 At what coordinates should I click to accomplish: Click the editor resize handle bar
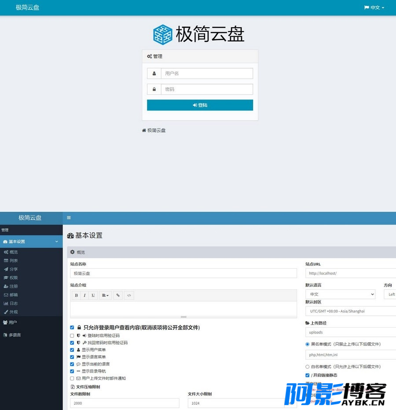[183, 317]
